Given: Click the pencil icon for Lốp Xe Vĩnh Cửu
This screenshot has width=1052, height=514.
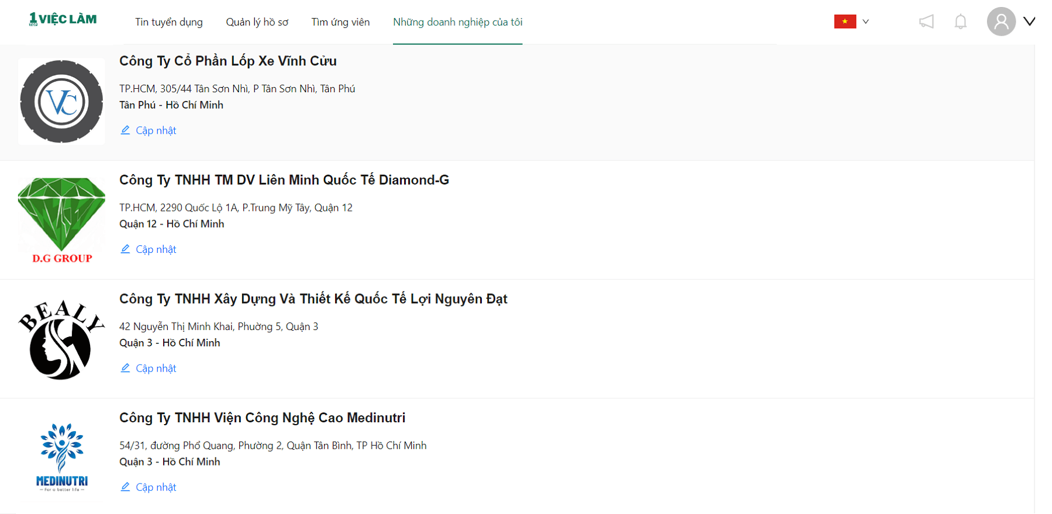Looking at the screenshot, I should tap(125, 130).
